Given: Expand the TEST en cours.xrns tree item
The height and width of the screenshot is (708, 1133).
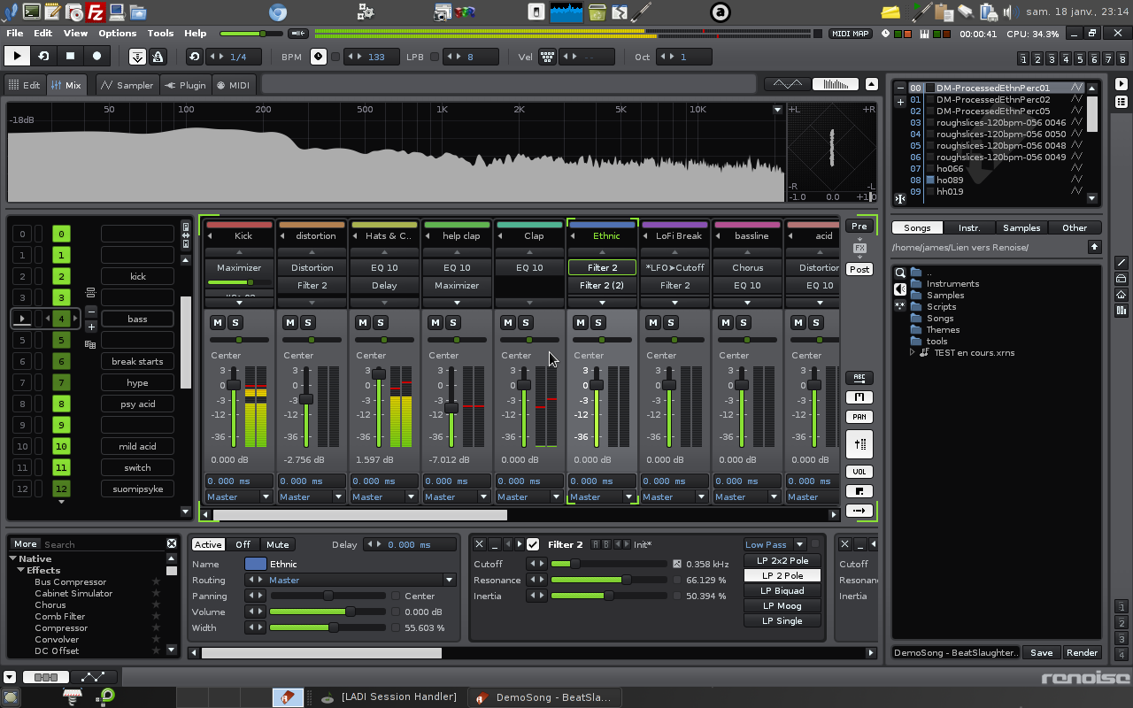Looking at the screenshot, I should (x=912, y=352).
